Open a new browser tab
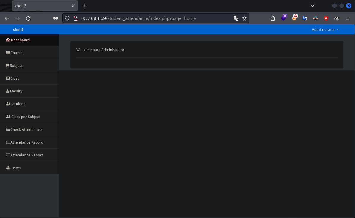Screen dimensions: 355x218 click(x=84, y=6)
